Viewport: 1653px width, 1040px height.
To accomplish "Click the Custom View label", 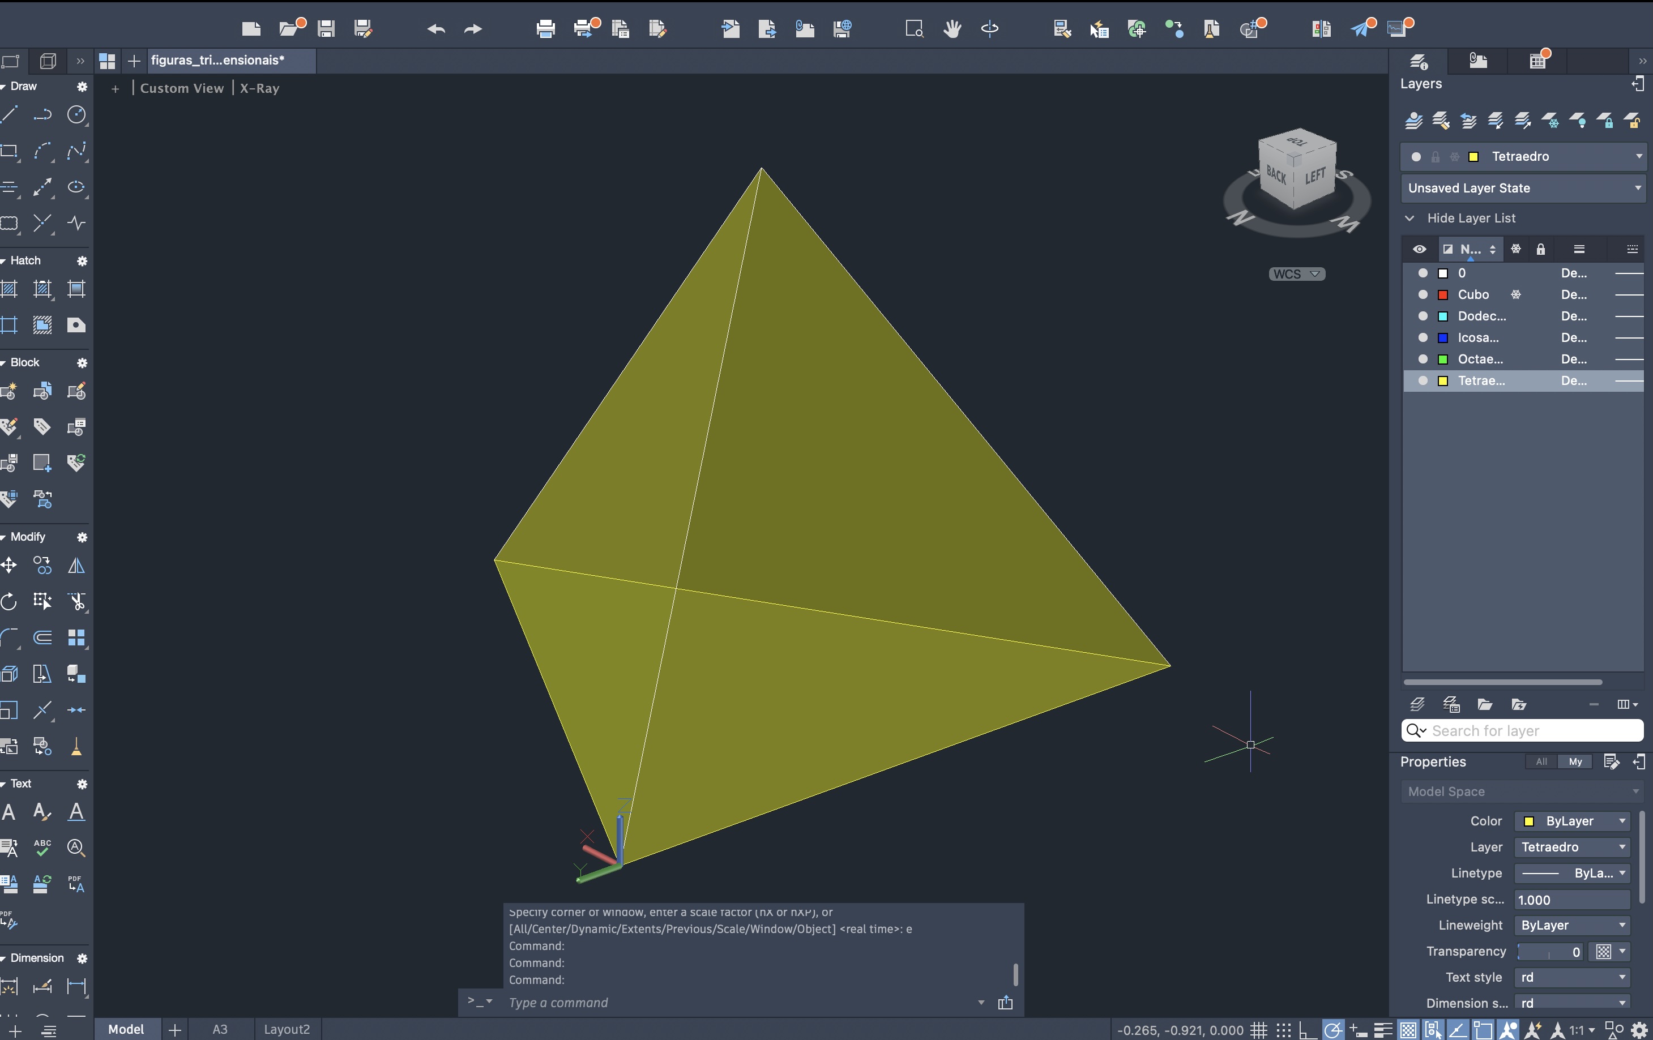I will coord(182,88).
